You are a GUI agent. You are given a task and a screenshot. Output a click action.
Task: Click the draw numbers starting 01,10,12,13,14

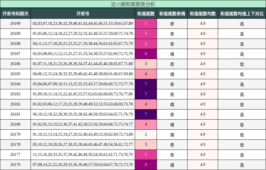pyautogui.click(x=83, y=134)
